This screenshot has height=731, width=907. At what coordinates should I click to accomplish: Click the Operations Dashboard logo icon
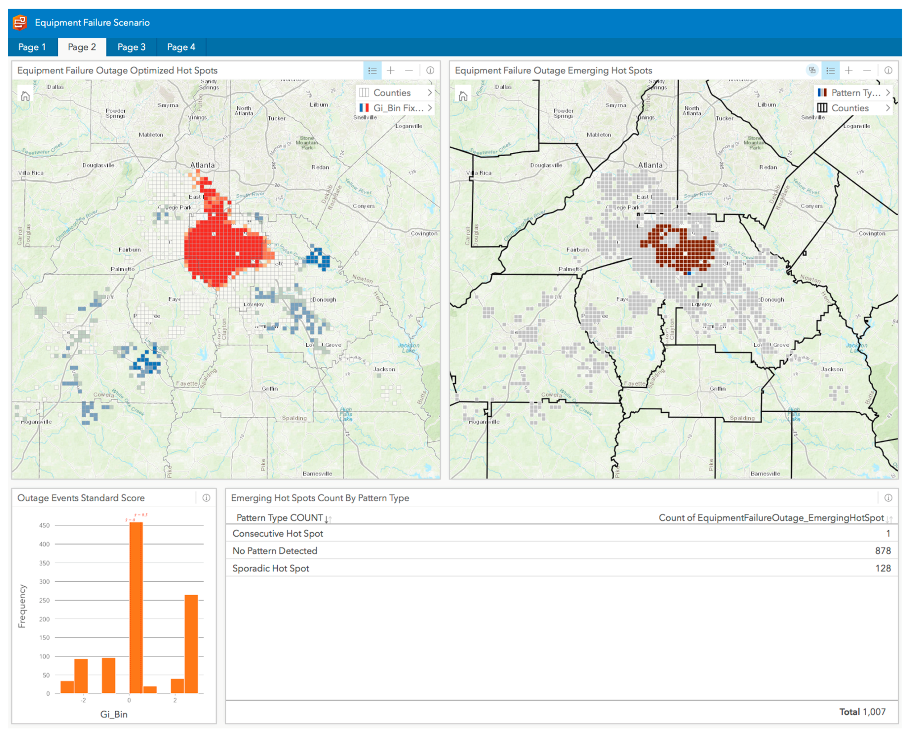[19, 22]
